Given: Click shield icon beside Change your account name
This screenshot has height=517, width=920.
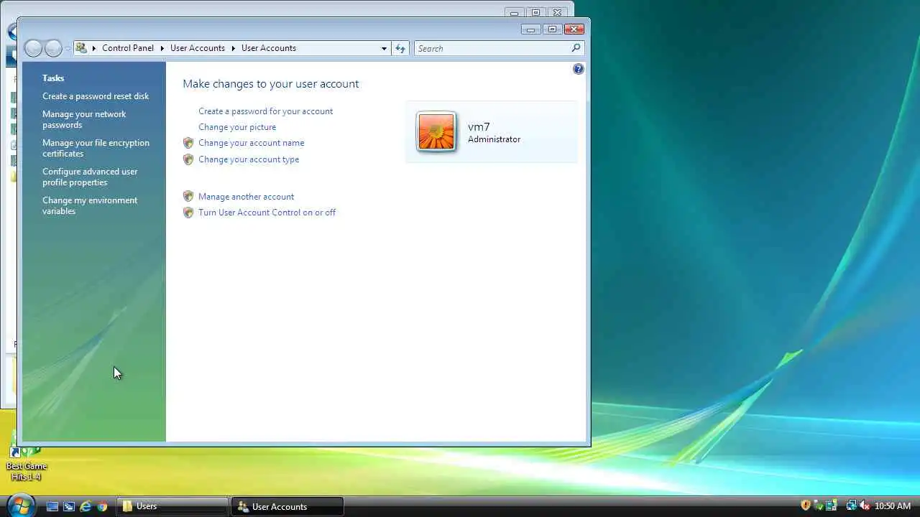Looking at the screenshot, I should click(x=188, y=143).
